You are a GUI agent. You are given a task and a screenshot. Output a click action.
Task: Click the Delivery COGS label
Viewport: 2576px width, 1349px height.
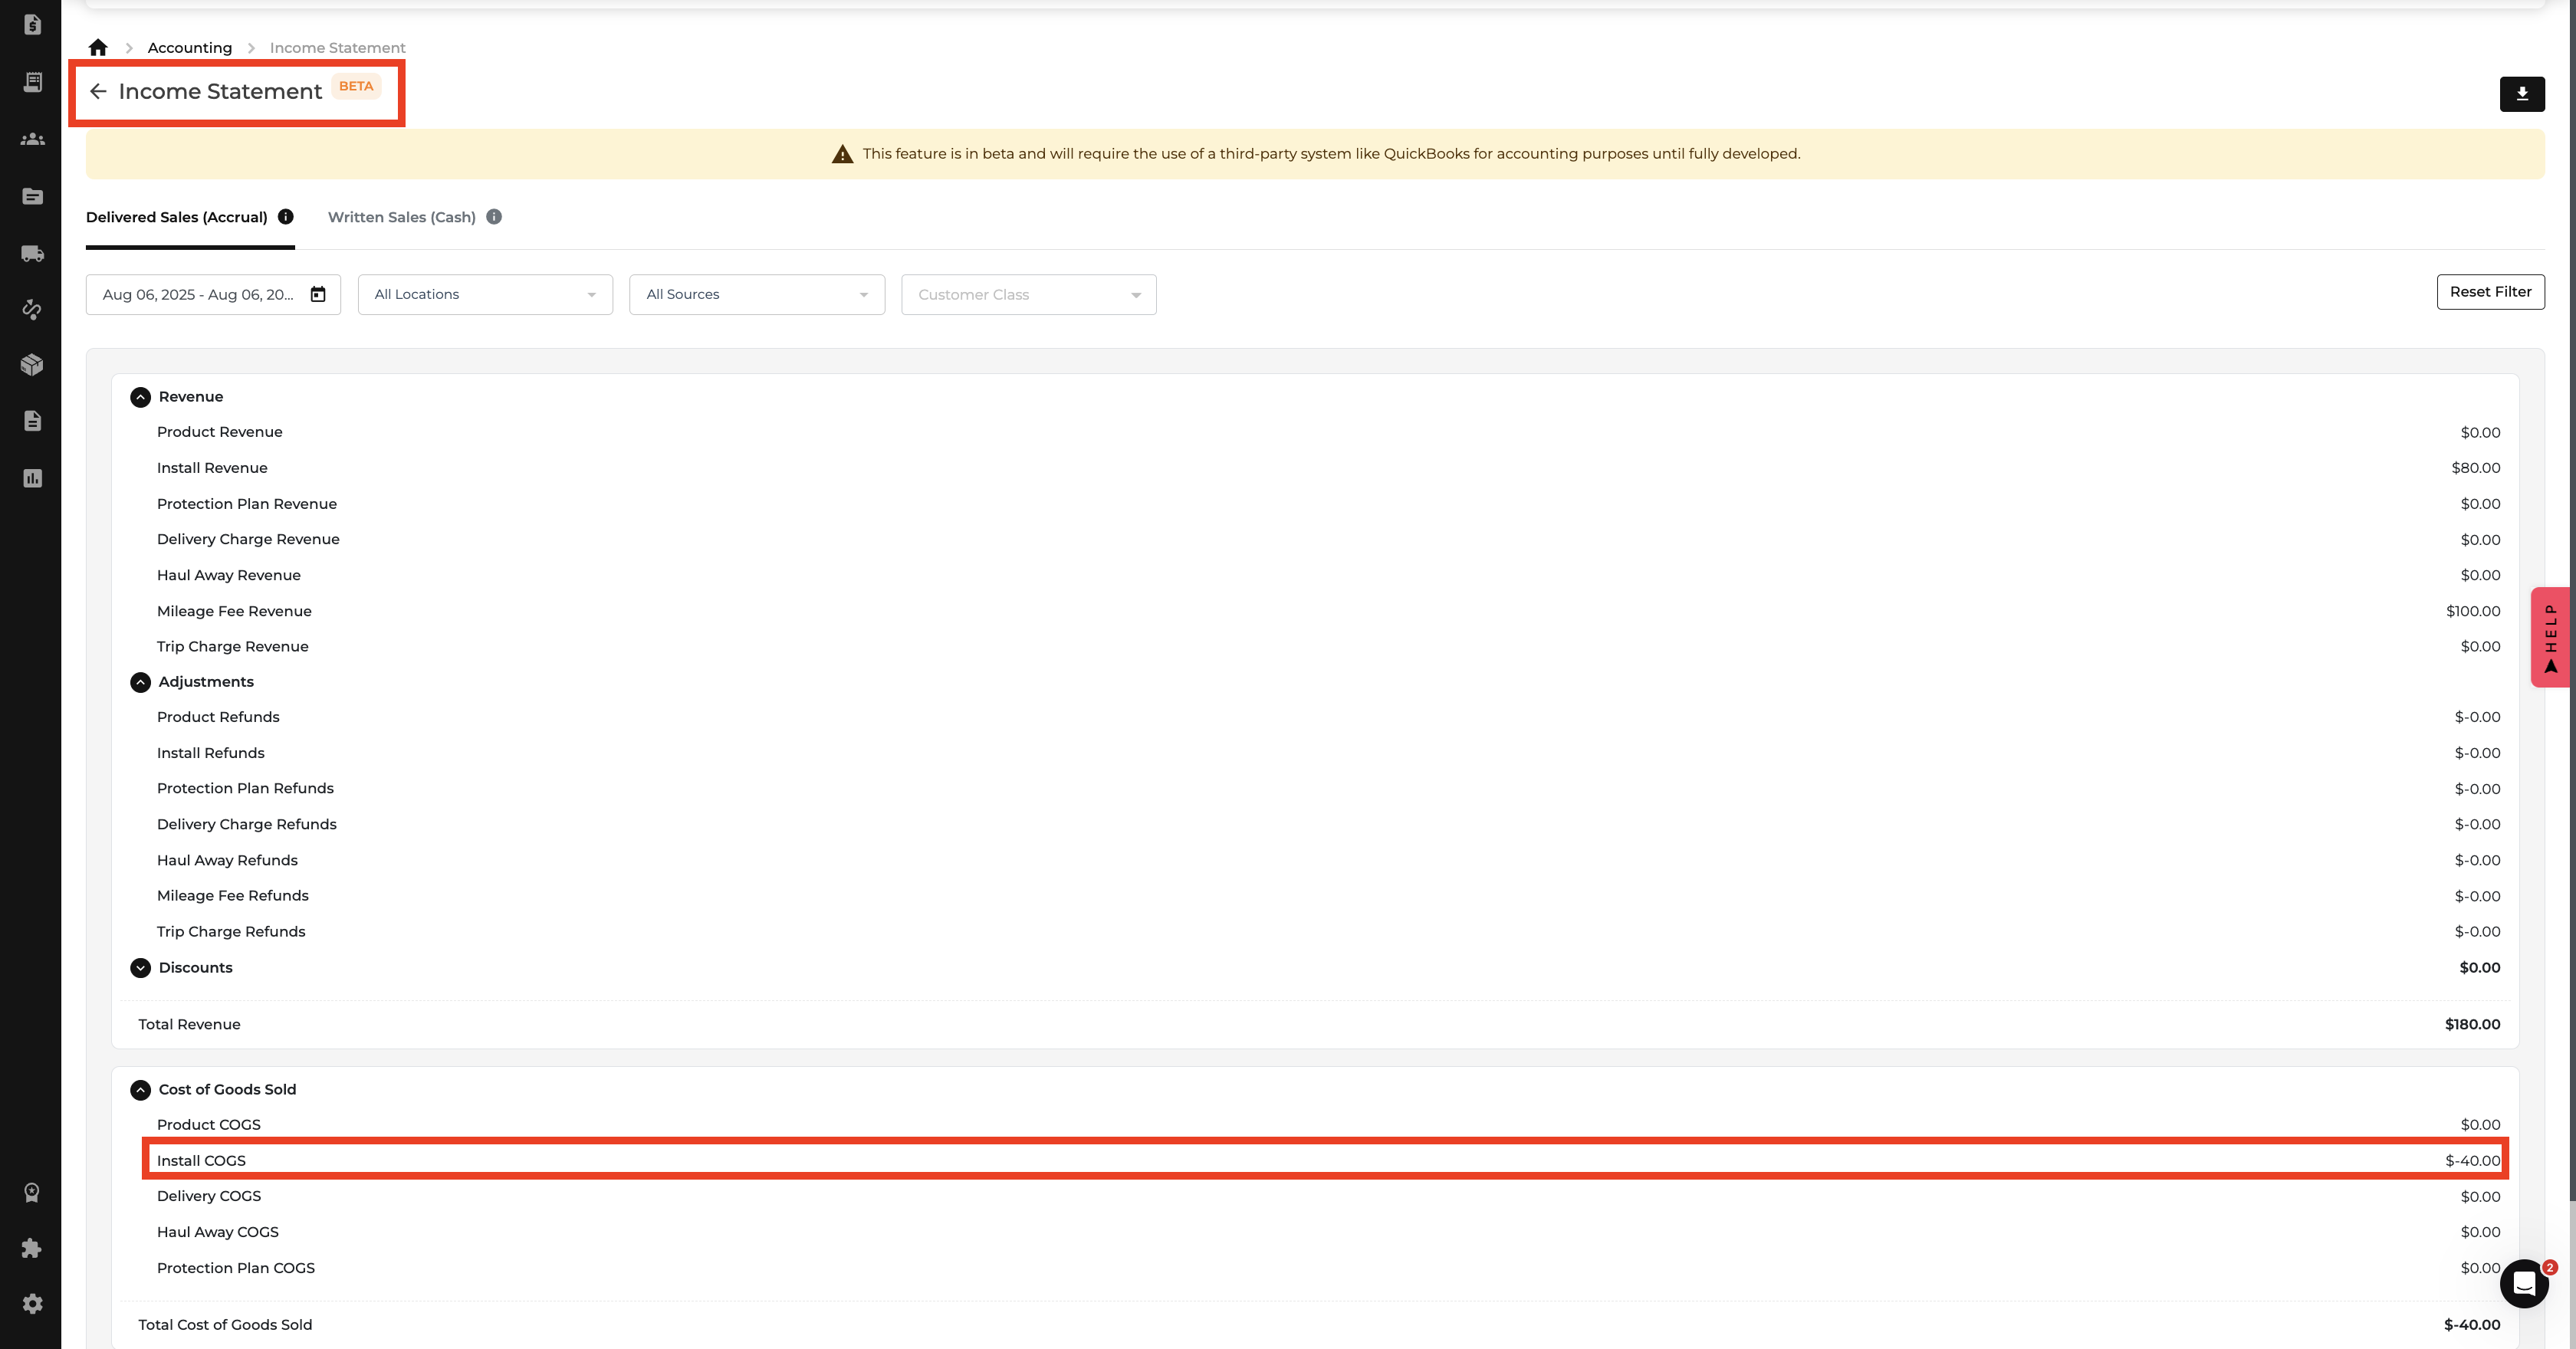coord(208,1196)
